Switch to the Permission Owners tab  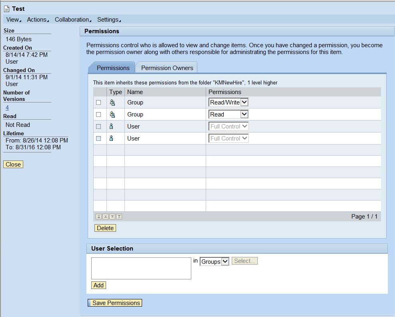click(167, 68)
